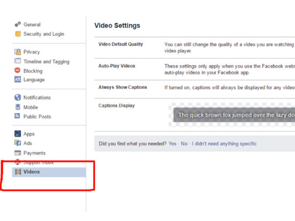Click the Ads icon

pyautogui.click(x=18, y=143)
